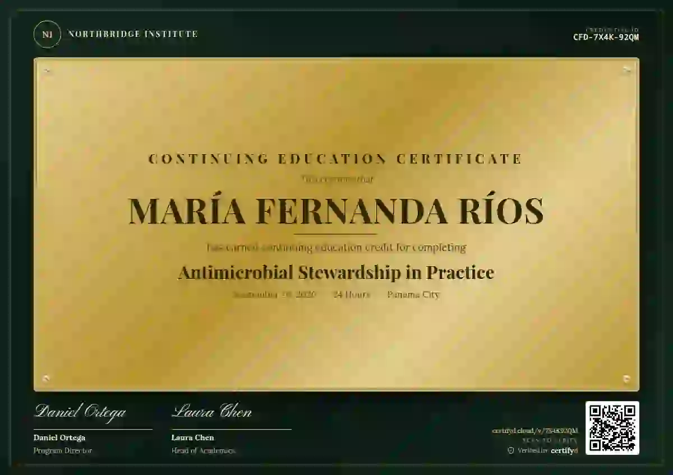This screenshot has height=475, width=673.
Task: Click the September 2020 completion date
Action: click(275, 295)
